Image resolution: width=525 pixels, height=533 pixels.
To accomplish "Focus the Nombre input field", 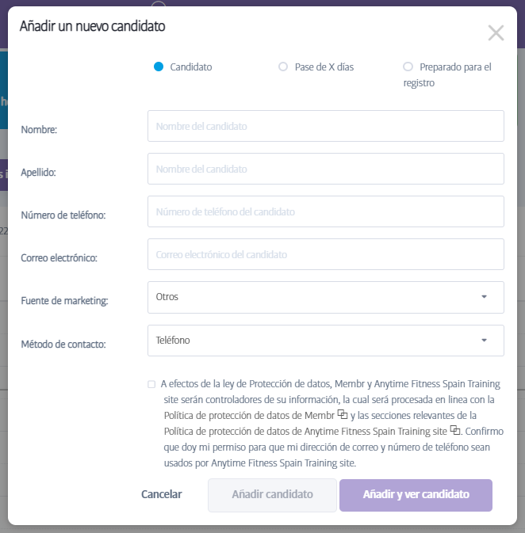I will pyautogui.click(x=325, y=126).
